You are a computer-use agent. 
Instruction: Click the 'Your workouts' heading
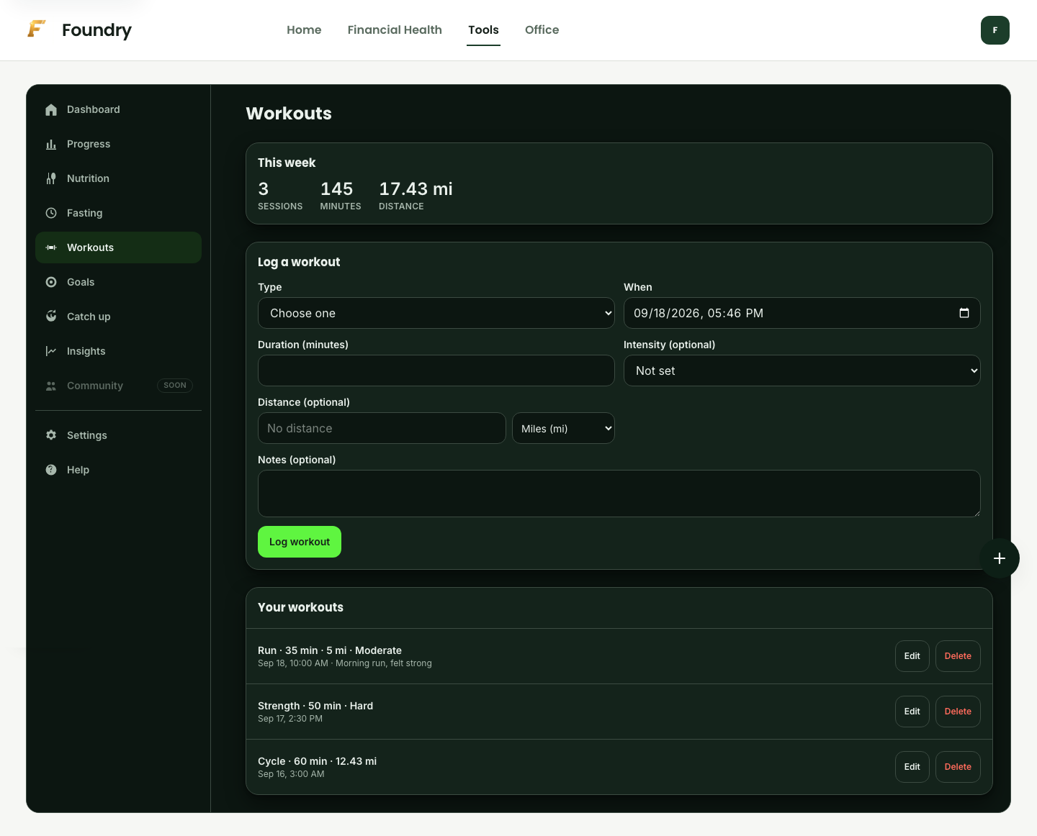point(300,607)
